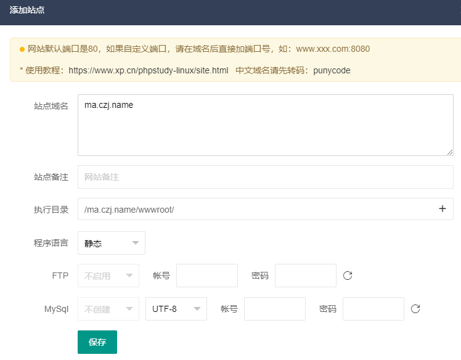
Task: Open the UTF-8 charset dropdown
Action: [176, 309]
